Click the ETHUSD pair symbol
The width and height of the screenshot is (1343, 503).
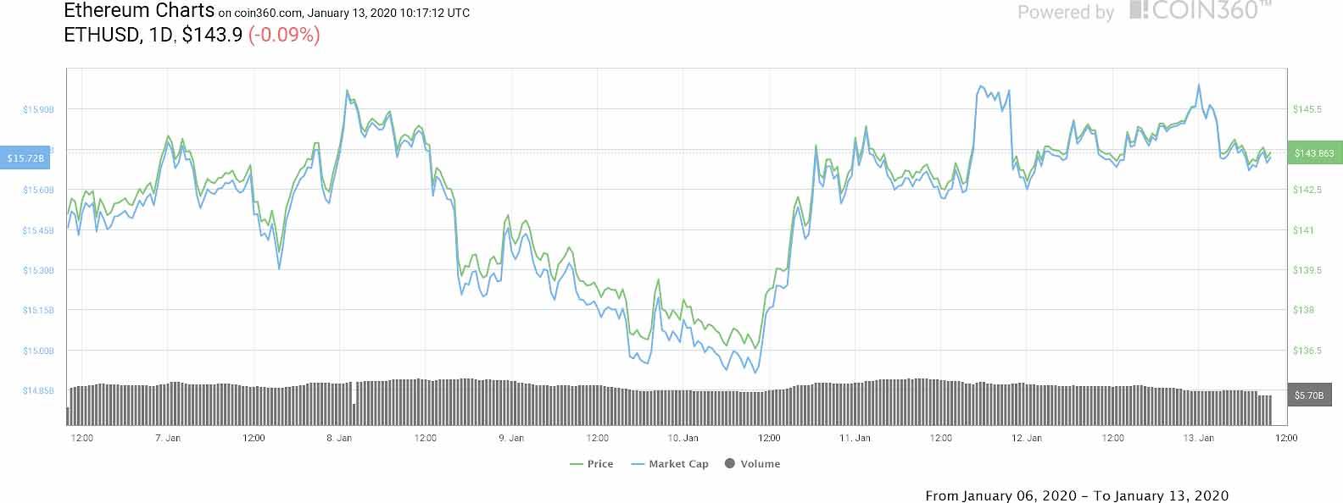(103, 36)
